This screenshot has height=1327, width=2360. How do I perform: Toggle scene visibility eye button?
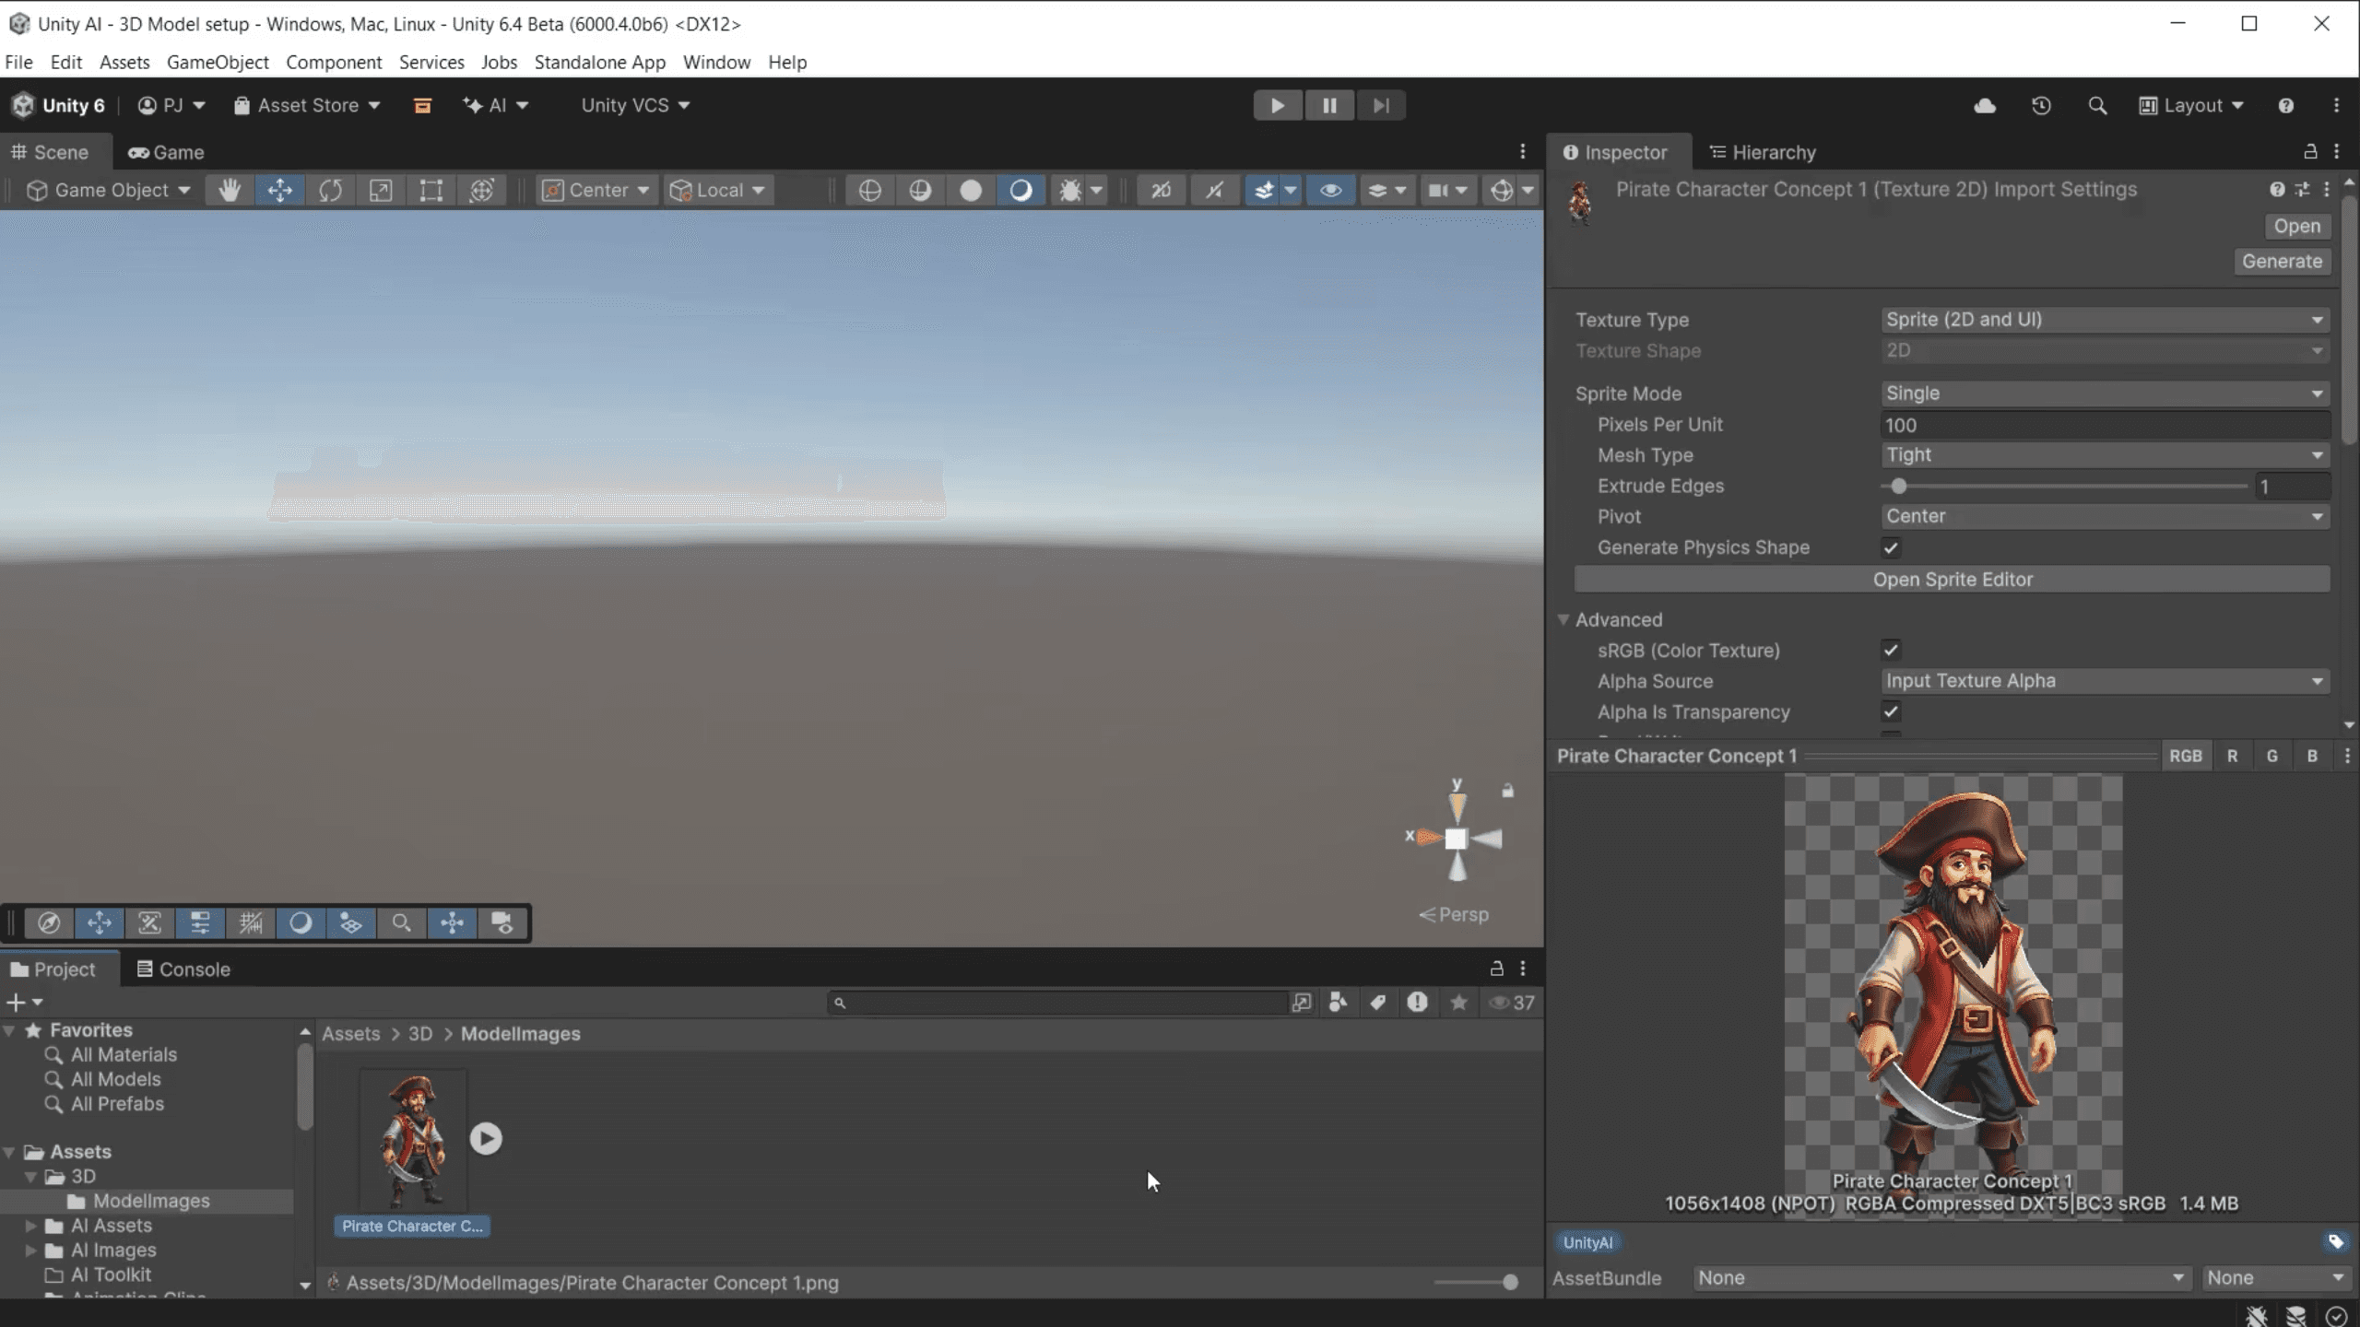pos(1330,191)
